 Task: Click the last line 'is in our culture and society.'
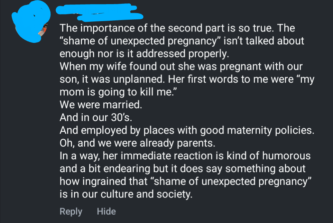tap(126, 194)
